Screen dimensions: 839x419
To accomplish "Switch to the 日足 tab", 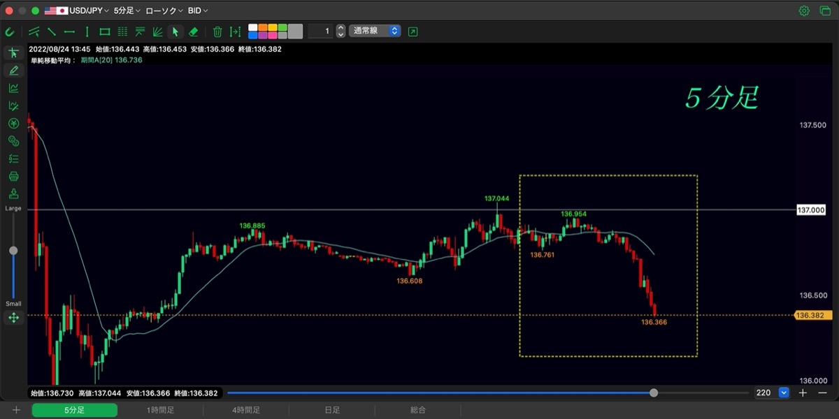I will coord(332,410).
